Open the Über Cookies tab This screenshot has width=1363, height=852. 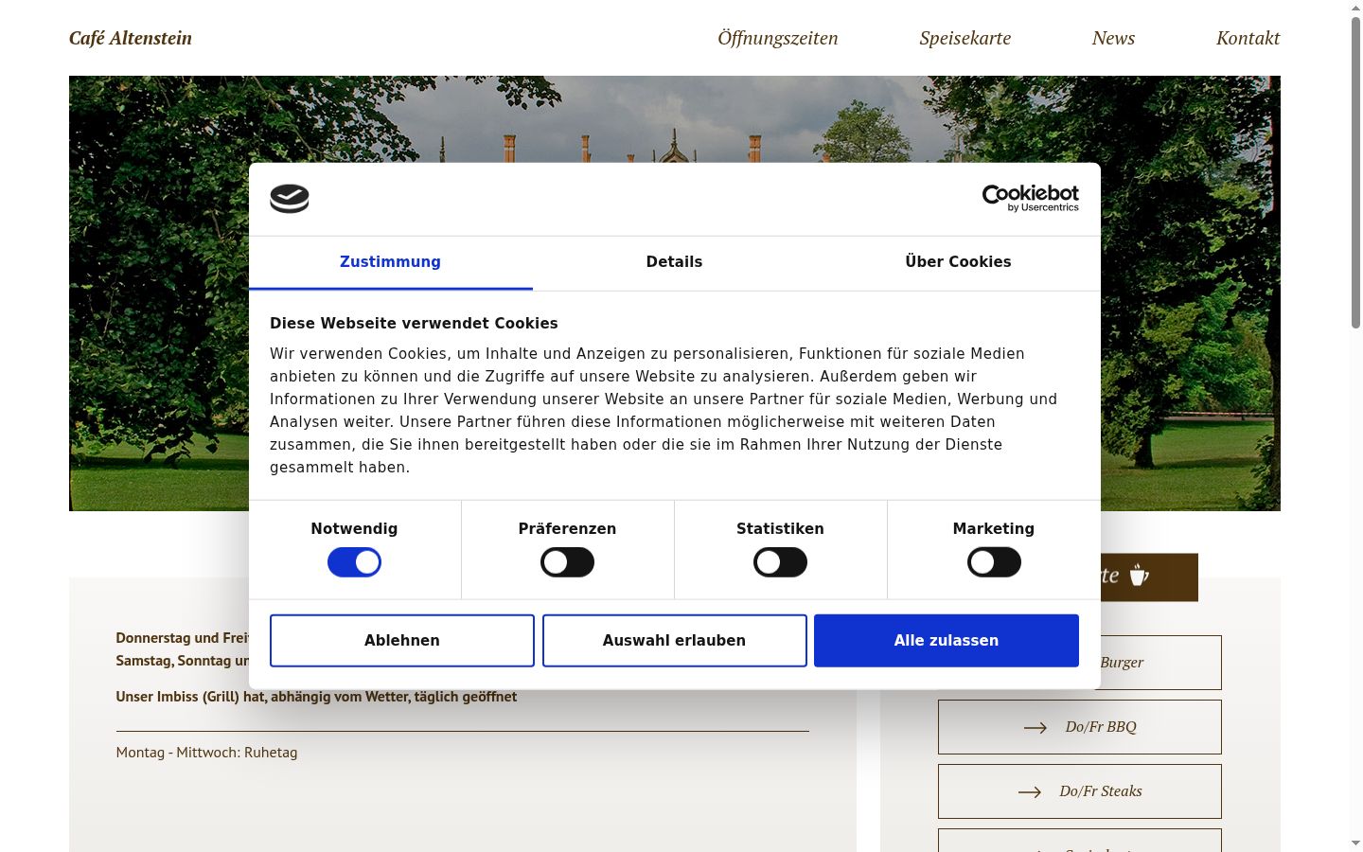click(x=958, y=262)
